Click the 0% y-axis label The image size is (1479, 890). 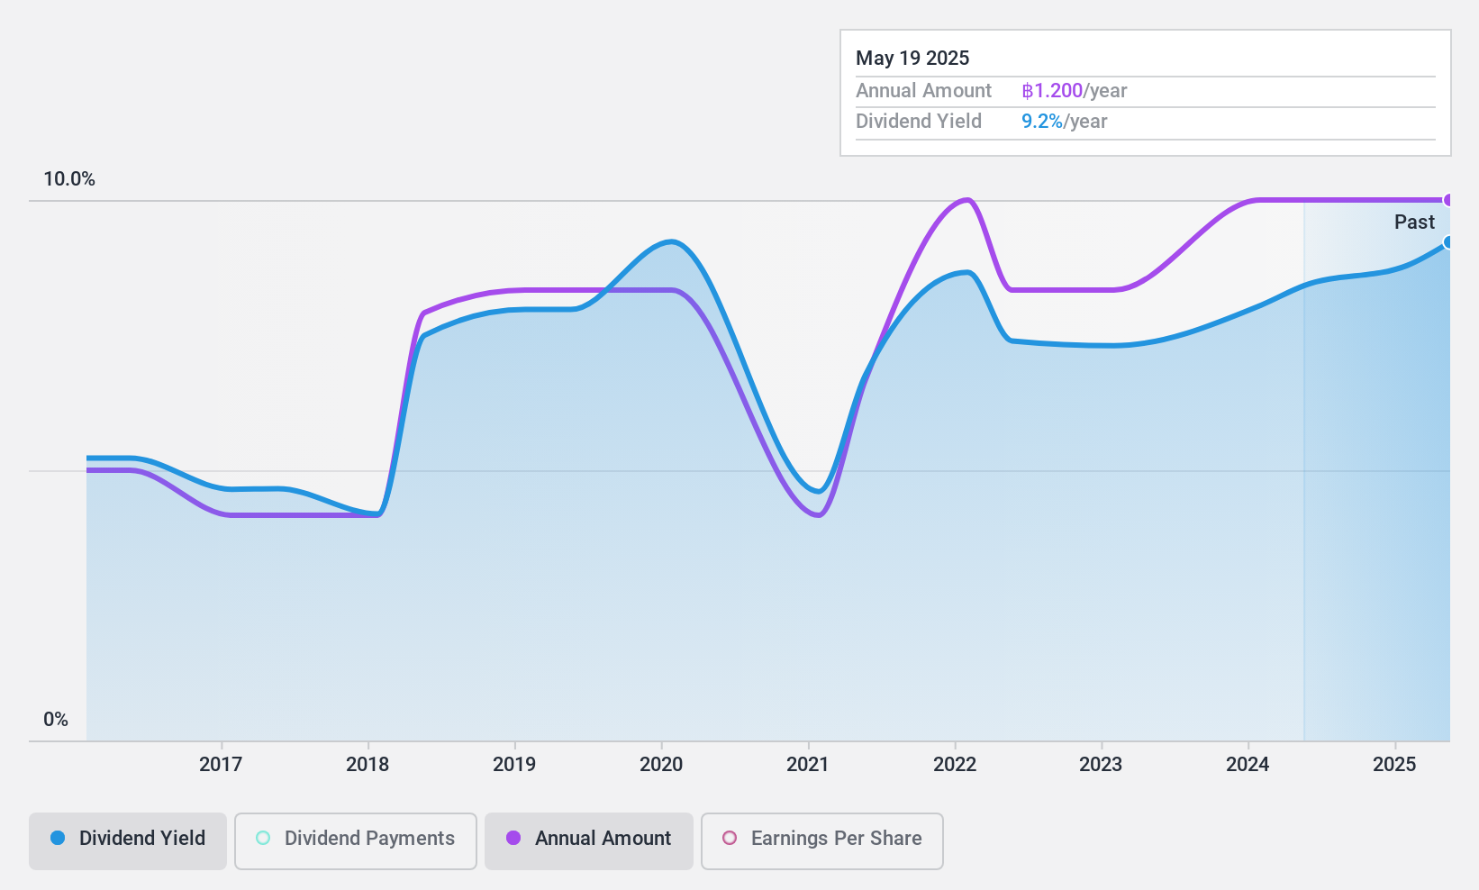click(x=56, y=720)
